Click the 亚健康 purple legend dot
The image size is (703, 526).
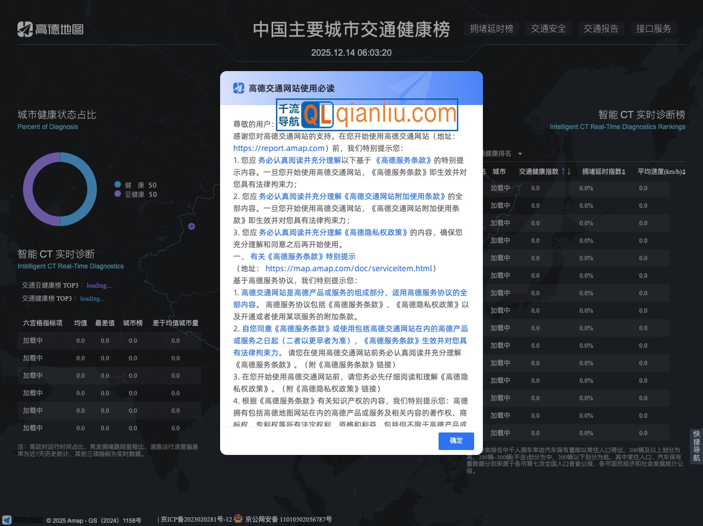(117, 194)
